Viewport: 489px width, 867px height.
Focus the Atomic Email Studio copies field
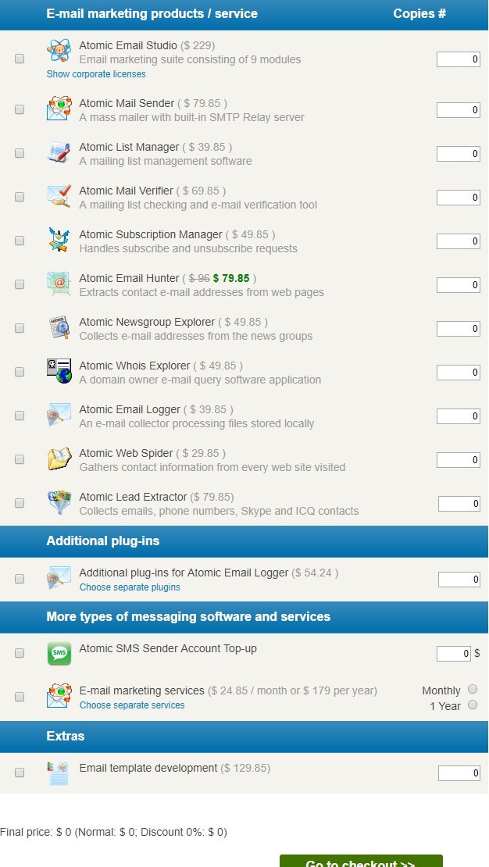tap(458, 59)
